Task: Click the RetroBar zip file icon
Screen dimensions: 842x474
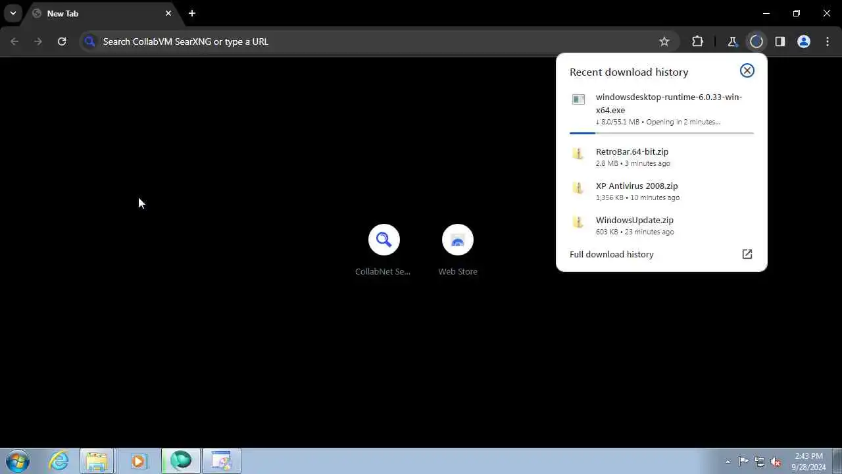Action: (578, 154)
